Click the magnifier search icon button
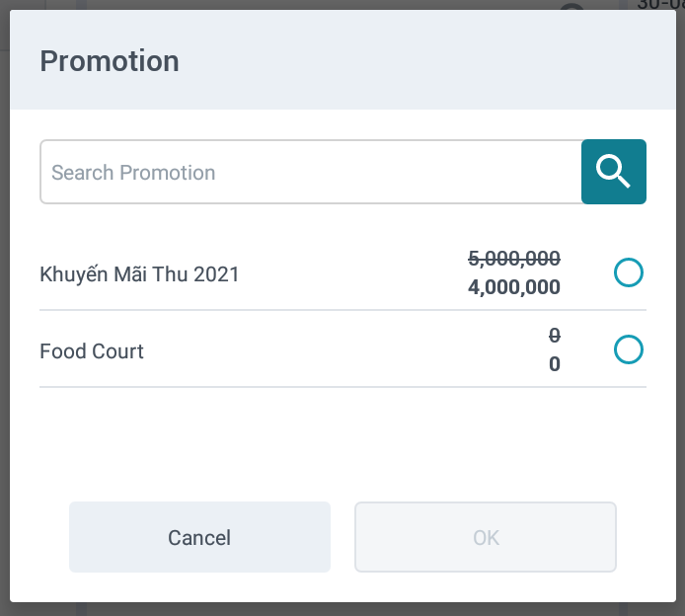The image size is (685, 616). [x=613, y=172]
